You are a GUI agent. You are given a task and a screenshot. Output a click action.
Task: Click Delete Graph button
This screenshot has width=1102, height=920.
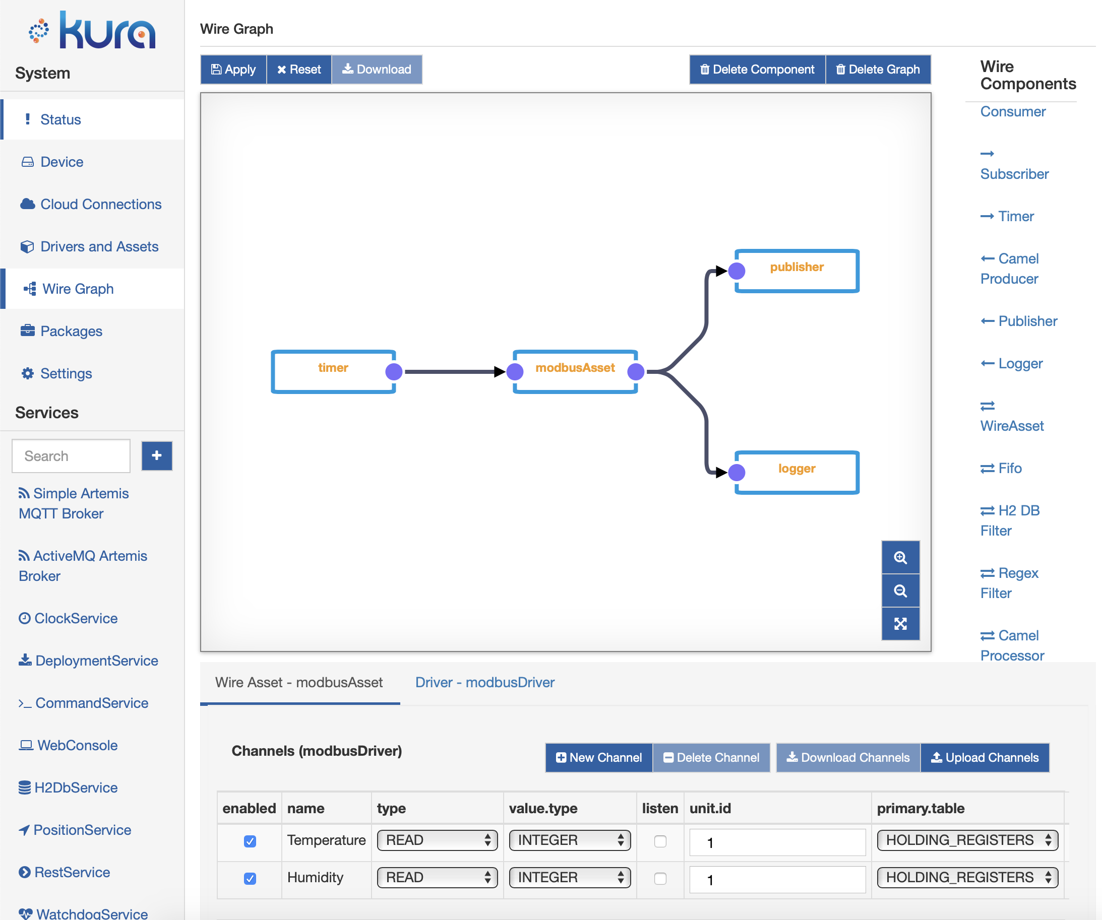[878, 69]
